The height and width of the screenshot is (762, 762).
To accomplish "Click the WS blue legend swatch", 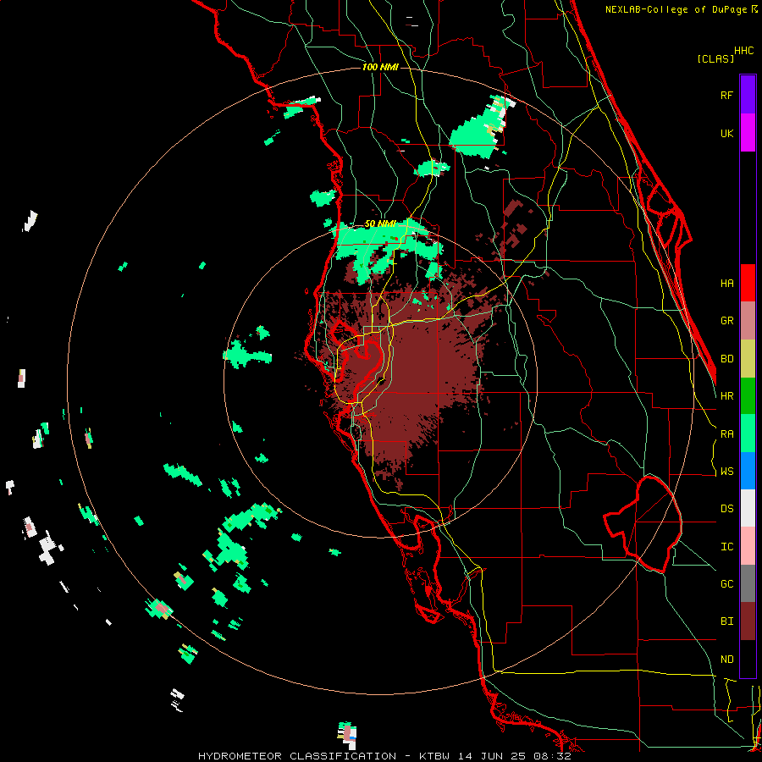I will pos(748,471).
